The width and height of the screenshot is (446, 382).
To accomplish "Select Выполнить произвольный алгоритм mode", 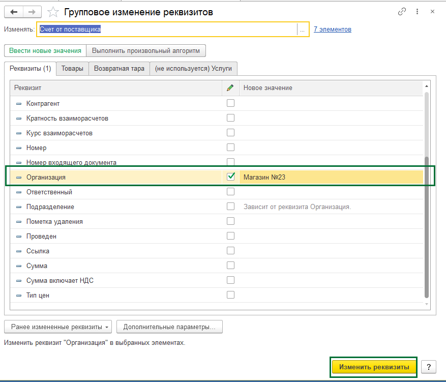I will tap(146, 51).
